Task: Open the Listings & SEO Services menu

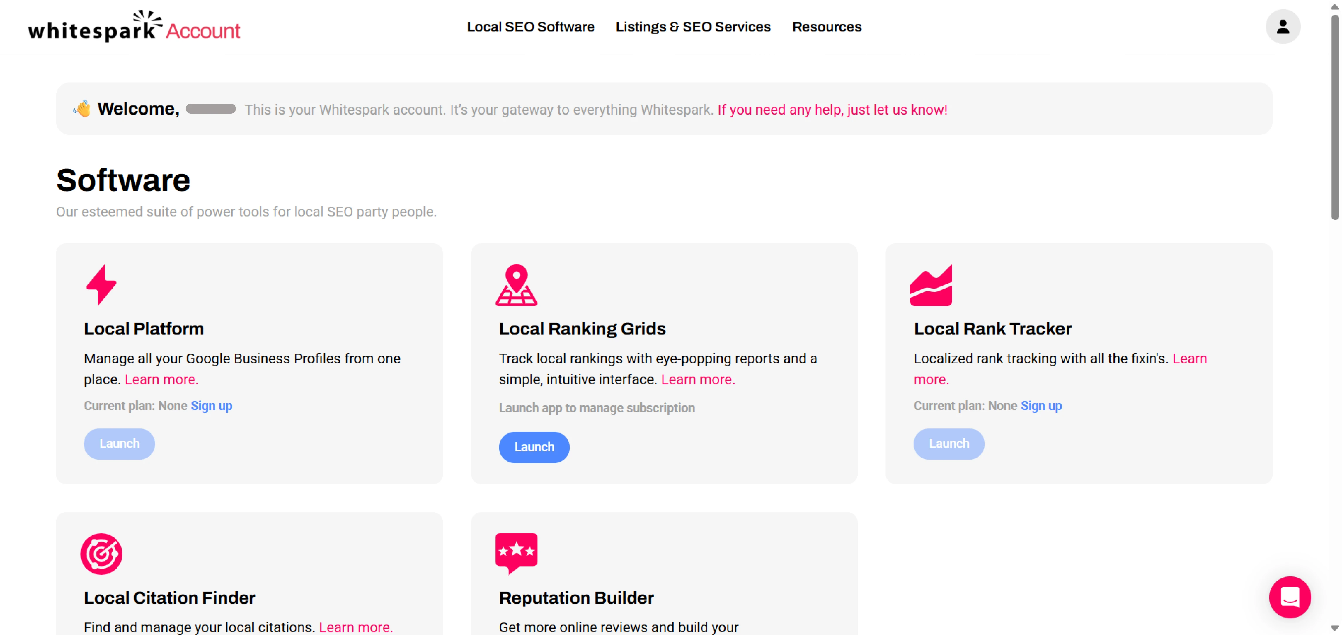Action: pos(693,27)
